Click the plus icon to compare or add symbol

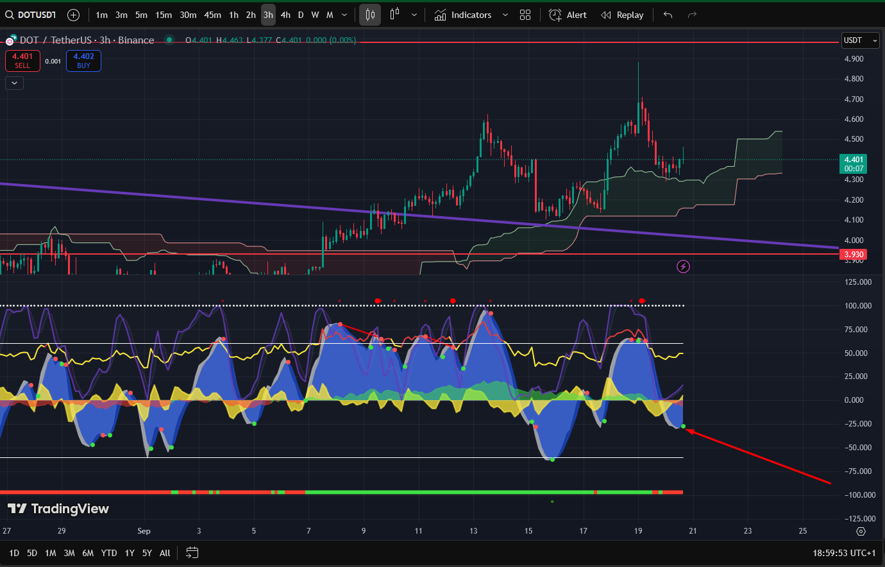tap(74, 15)
